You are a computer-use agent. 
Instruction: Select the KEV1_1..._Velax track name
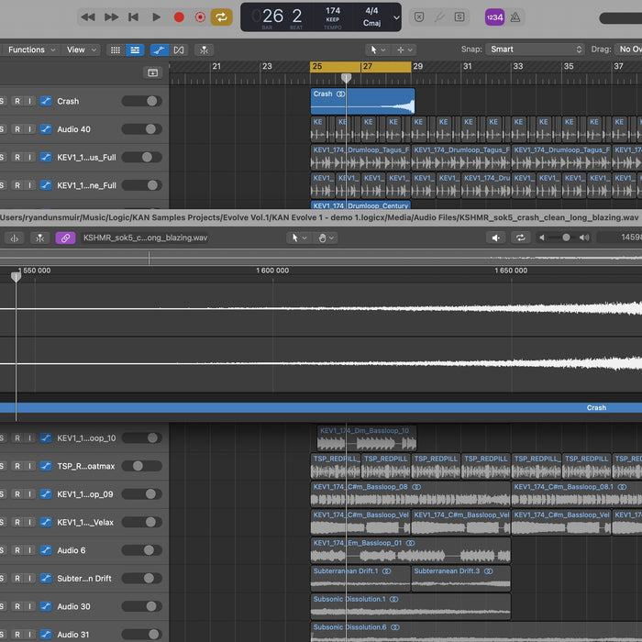pyautogui.click(x=85, y=523)
